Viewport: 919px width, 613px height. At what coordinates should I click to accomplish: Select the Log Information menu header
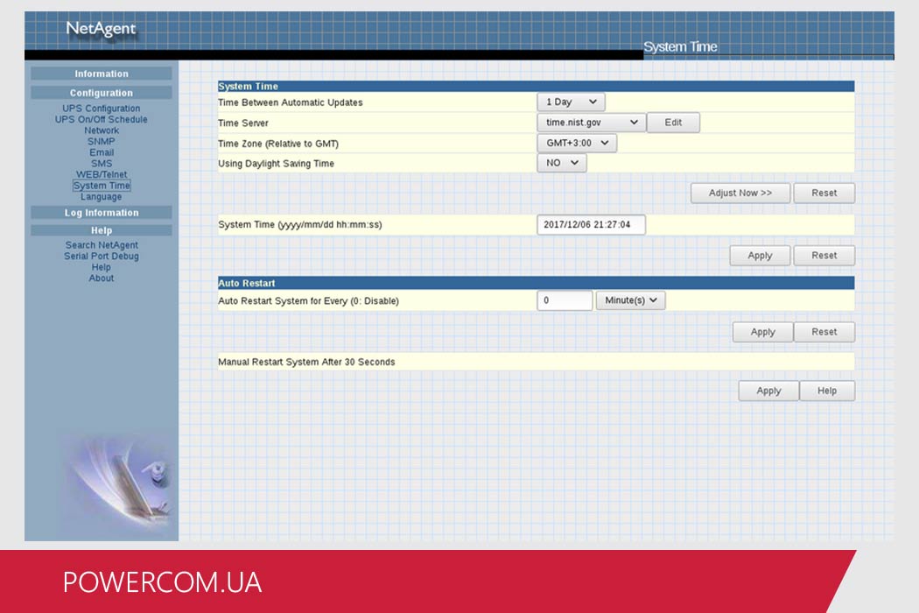click(x=102, y=213)
